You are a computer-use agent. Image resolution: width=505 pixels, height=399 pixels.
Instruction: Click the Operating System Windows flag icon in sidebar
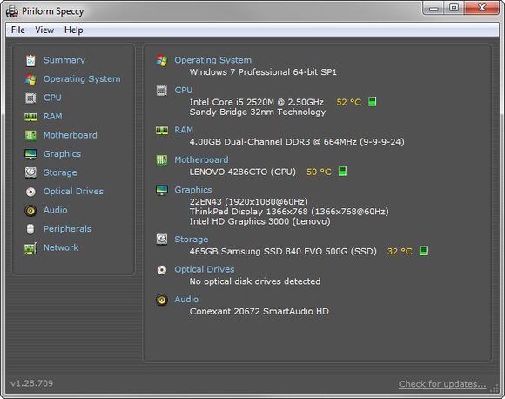point(30,79)
